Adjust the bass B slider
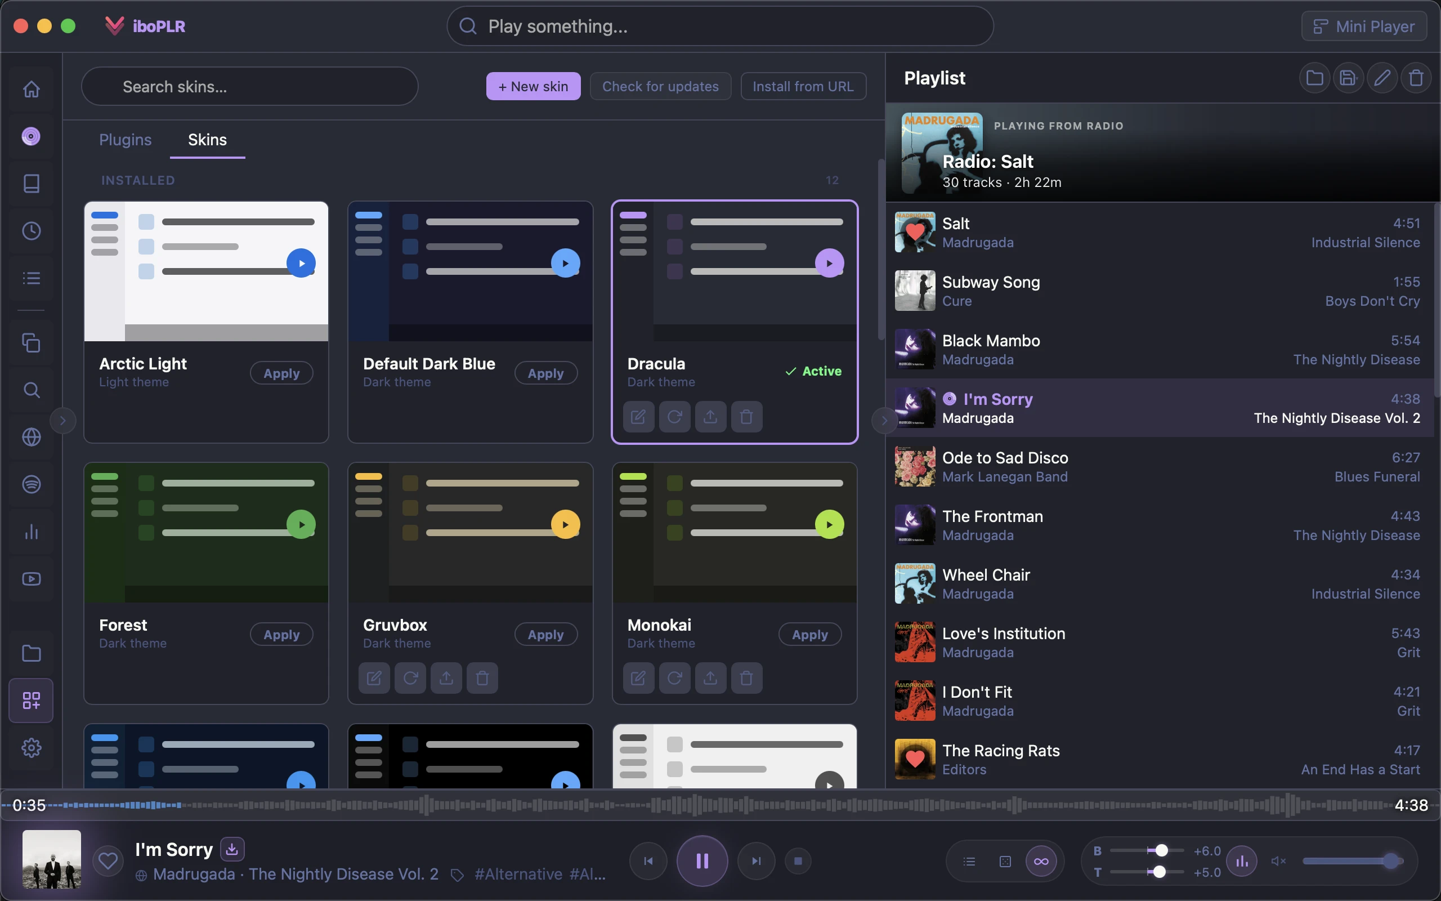This screenshot has width=1441, height=901. tap(1147, 850)
